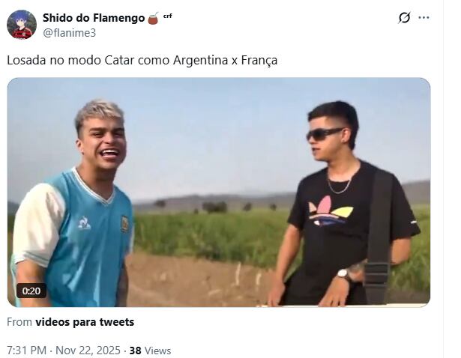The height and width of the screenshot is (358, 461).
Task: Click the Le Coq Sportif logo on the blue jersey
Action: 85,222
